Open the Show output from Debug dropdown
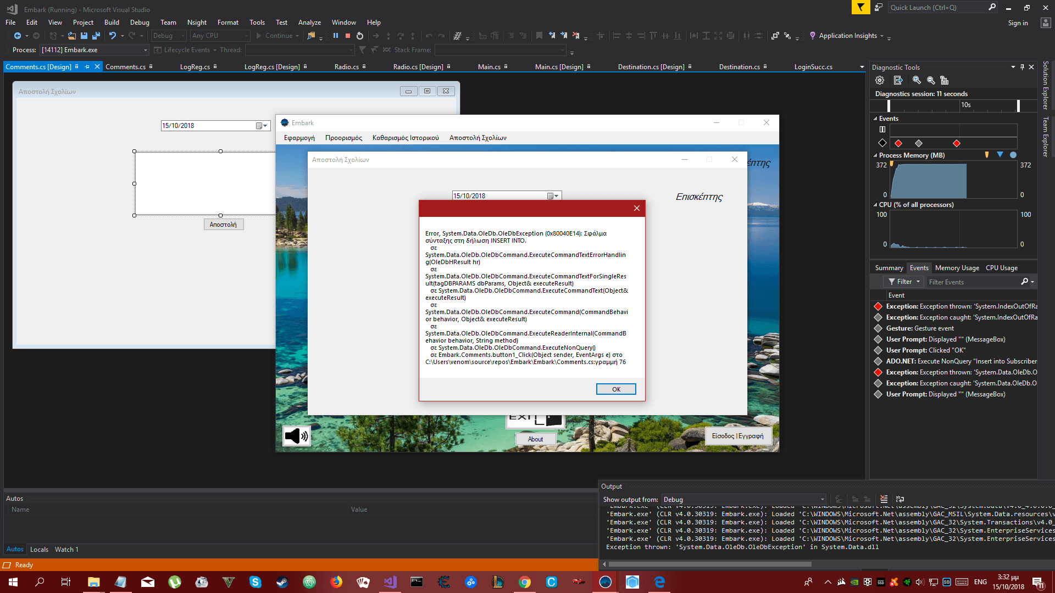 [x=822, y=500]
